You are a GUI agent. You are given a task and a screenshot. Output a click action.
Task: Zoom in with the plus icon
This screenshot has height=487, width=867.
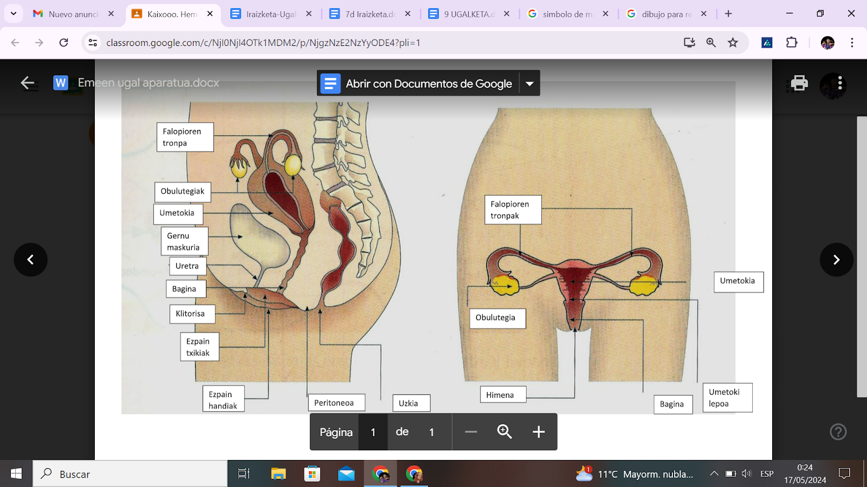point(539,432)
